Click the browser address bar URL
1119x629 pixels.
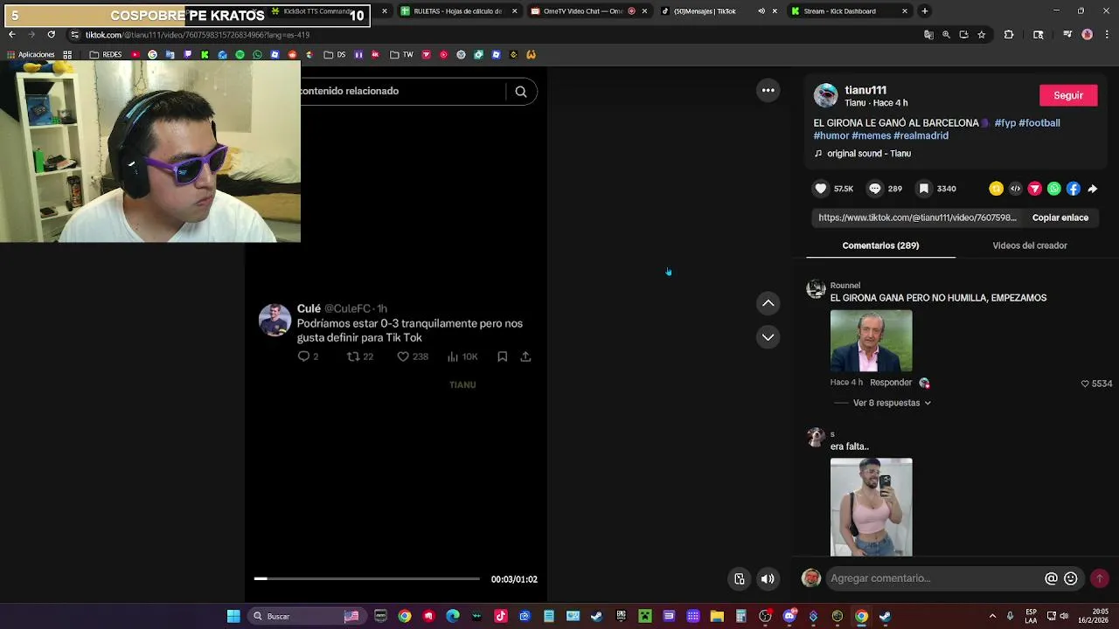(x=198, y=35)
